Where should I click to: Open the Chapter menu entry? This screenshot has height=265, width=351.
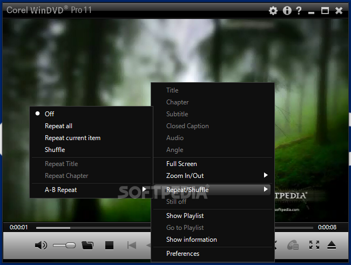213,102
